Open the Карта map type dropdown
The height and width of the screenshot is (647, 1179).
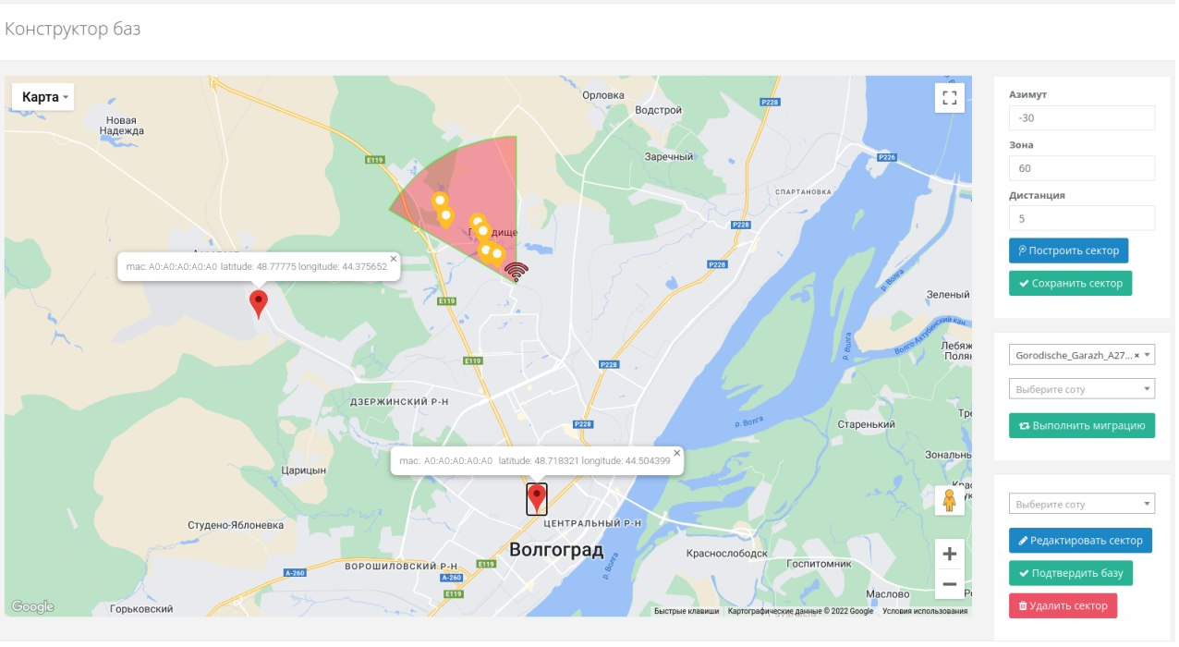[43, 97]
